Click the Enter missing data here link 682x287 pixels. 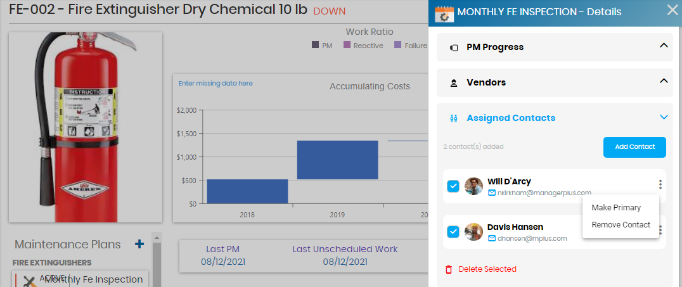coord(216,84)
